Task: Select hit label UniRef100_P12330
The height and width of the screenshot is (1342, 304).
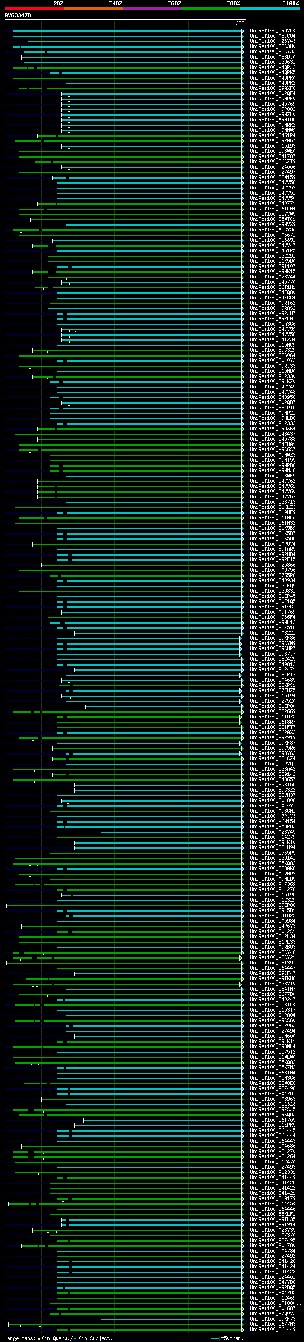Action: tap(273, 376)
